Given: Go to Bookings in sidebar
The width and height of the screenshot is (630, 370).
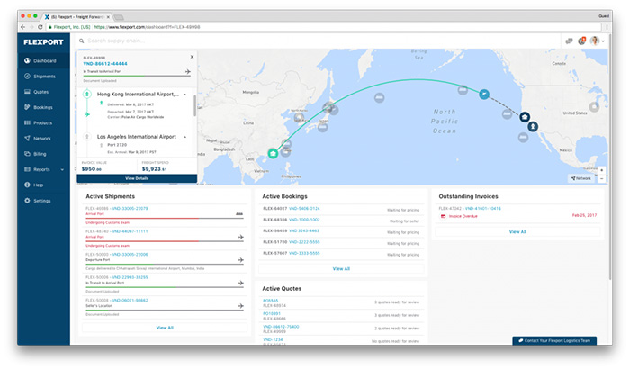Looking at the screenshot, I should click(43, 107).
